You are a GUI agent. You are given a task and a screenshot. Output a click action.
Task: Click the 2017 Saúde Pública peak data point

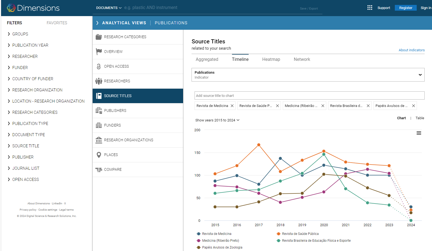click(x=258, y=145)
